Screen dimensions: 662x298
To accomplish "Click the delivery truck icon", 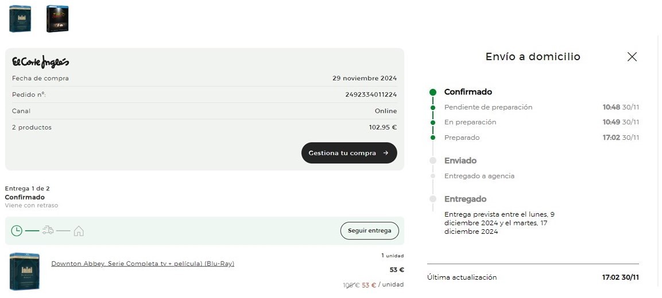I will point(48,230).
